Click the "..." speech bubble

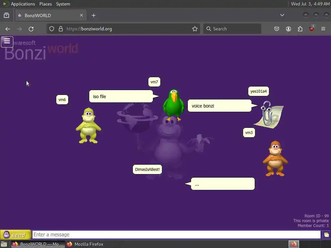(x=223, y=184)
